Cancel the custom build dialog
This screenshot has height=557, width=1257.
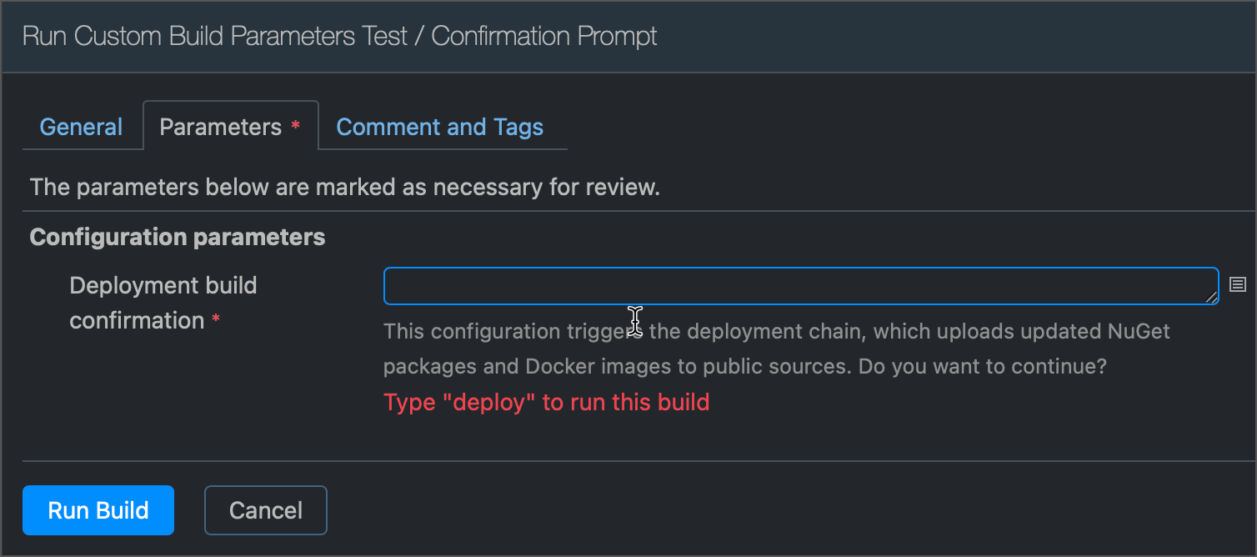click(x=266, y=510)
